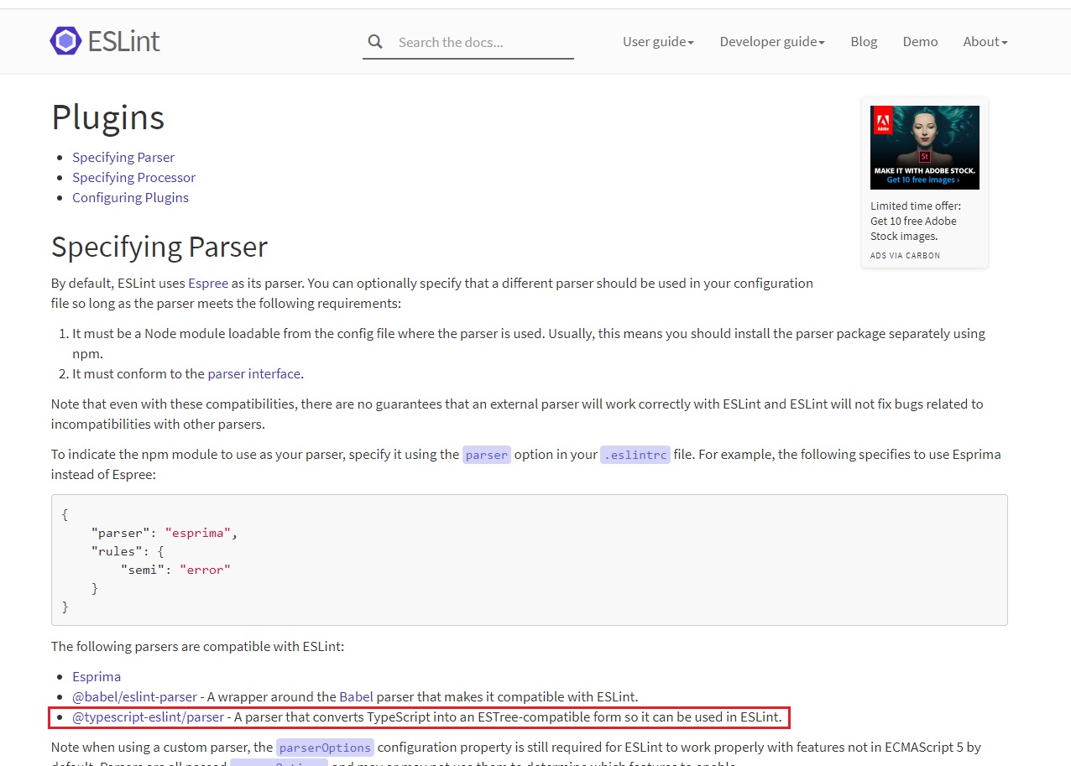Expand the About dropdown menu
Viewport: 1071px width, 766px height.
(985, 42)
